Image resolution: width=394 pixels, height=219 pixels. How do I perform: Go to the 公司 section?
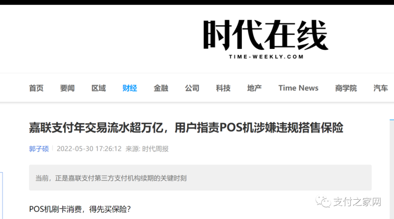(x=192, y=88)
